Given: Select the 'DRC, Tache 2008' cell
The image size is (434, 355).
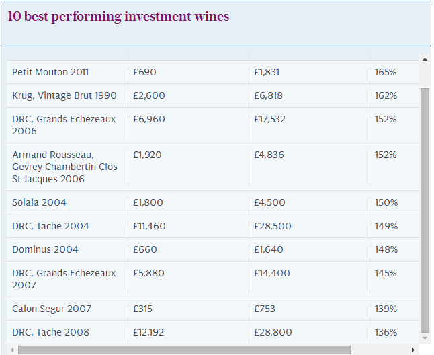Looking at the screenshot, I should tap(67, 332).
